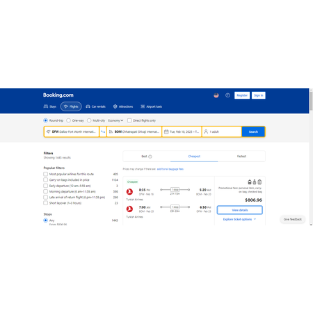Viewport: 313px width, 313px height.
Task: Open the travel dates picker
Action: (182, 131)
